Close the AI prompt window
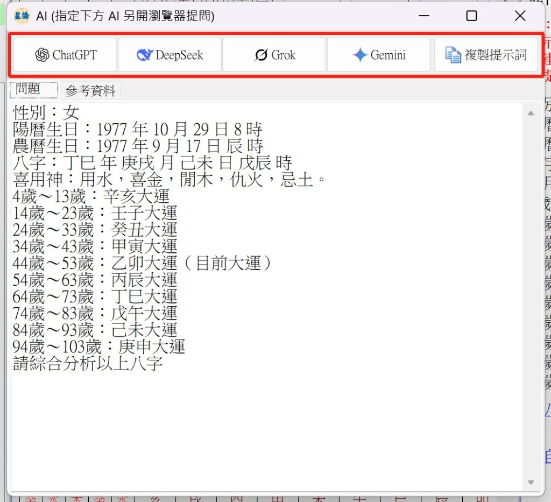Screen dimensions: 551x502 520,16
